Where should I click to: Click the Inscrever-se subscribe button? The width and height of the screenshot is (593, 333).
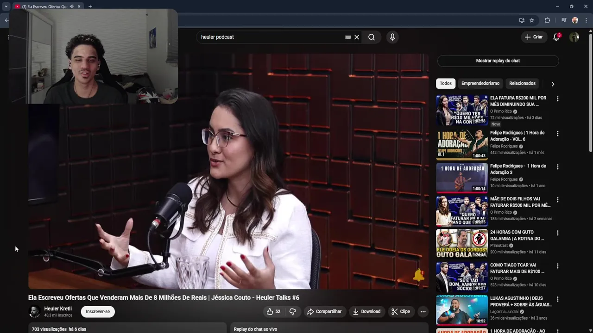[98, 312]
